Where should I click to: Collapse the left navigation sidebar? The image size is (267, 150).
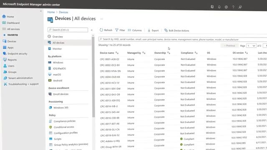(41, 11)
